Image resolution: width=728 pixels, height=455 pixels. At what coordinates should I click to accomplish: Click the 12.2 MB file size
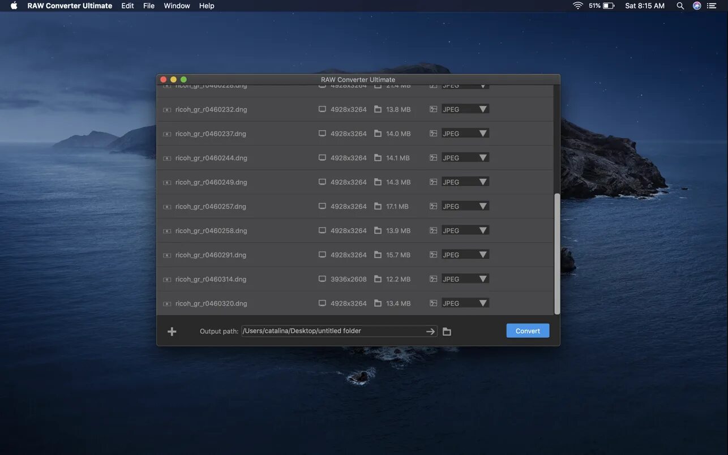tap(399, 280)
